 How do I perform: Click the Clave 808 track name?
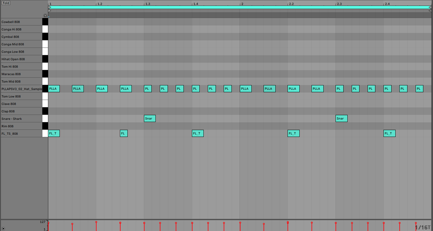(x=19, y=104)
